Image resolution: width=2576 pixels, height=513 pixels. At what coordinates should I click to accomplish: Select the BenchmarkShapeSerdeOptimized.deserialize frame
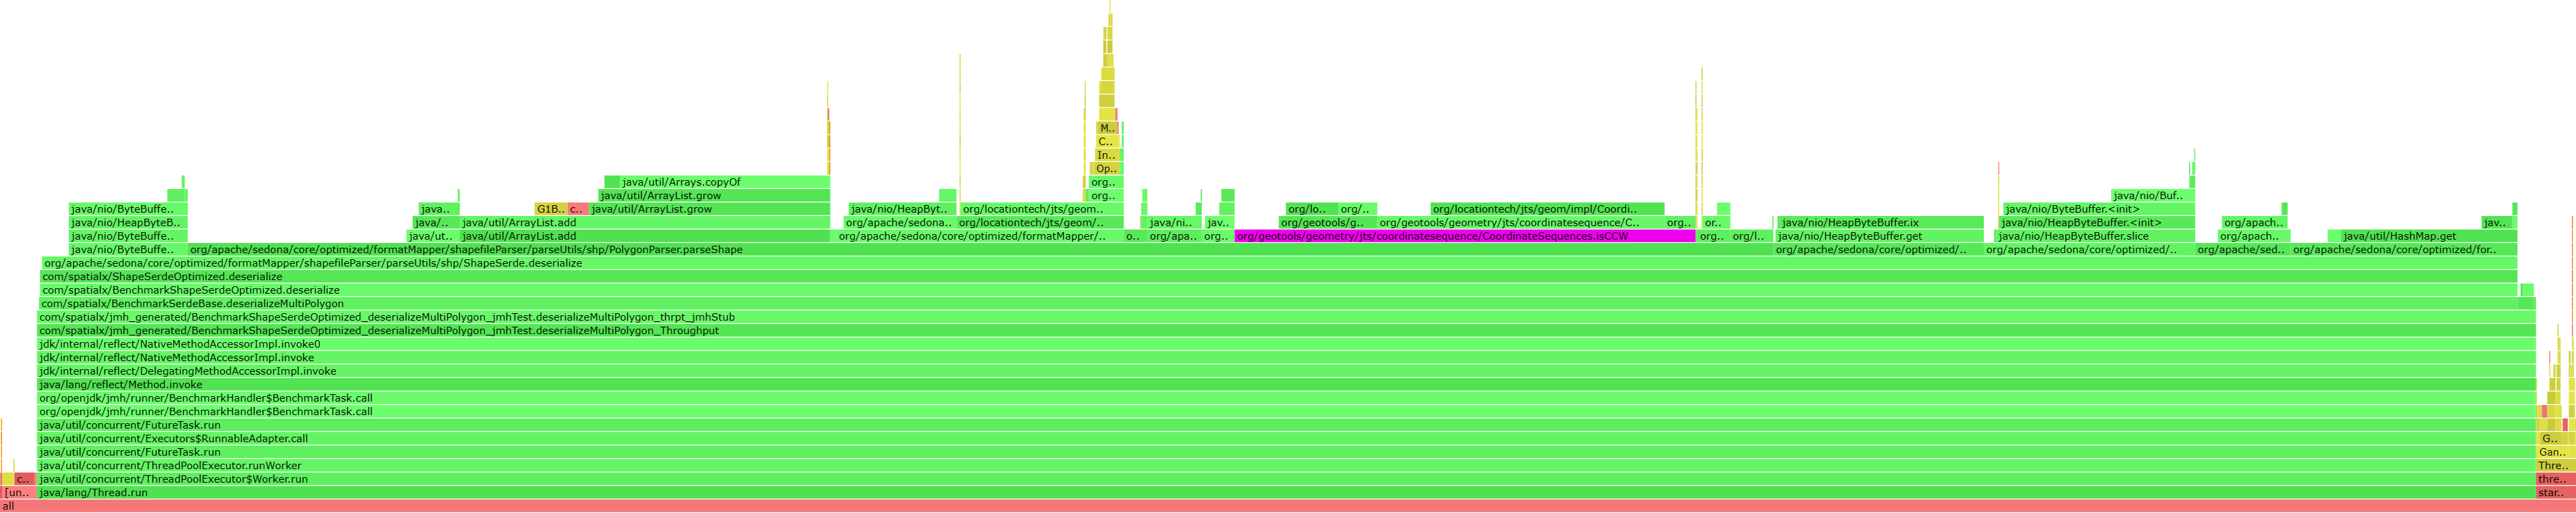1279,290
